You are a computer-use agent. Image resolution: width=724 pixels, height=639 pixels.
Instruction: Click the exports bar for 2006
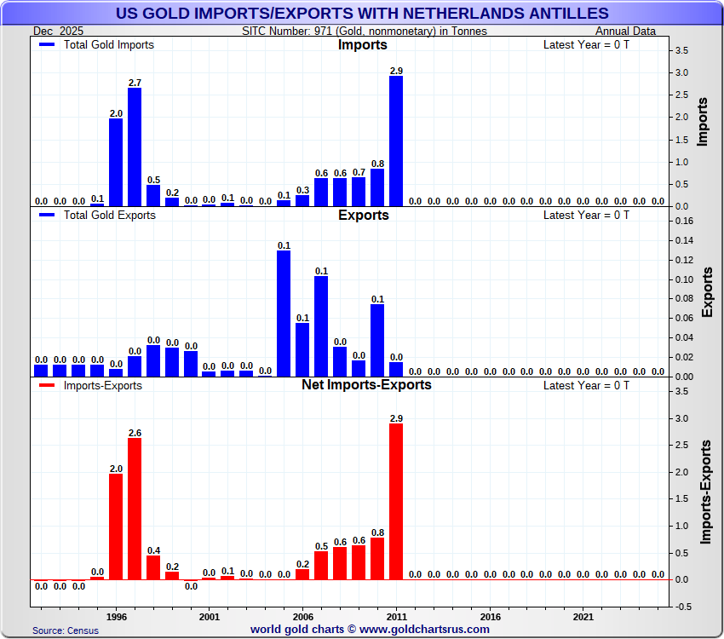click(302, 350)
